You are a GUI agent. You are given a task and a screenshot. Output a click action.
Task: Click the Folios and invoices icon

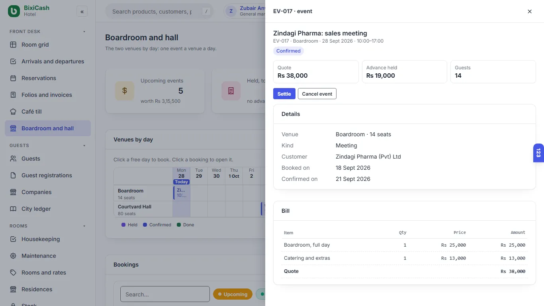click(x=13, y=95)
